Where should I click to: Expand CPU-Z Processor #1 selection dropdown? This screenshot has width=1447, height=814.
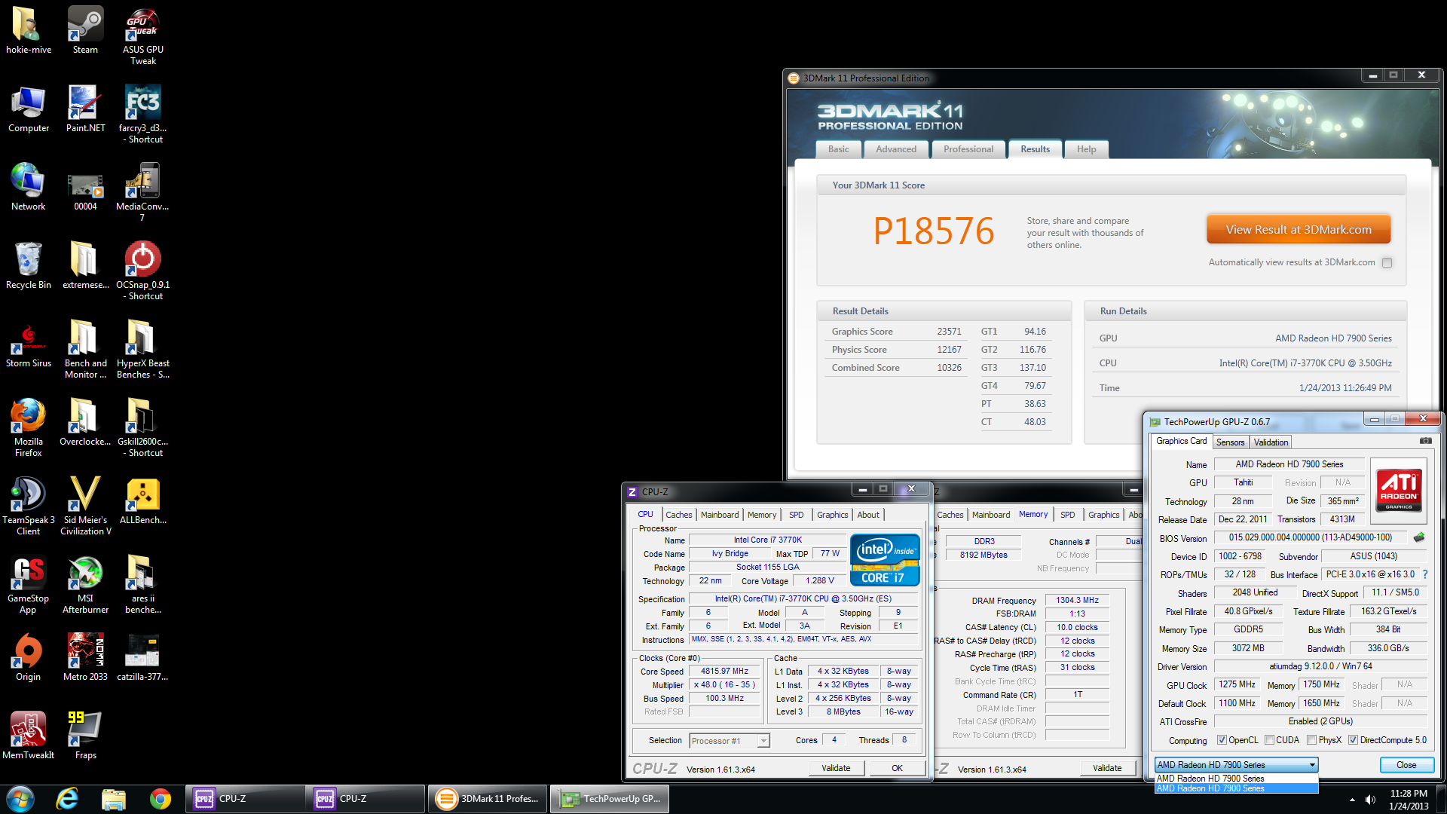(x=763, y=741)
